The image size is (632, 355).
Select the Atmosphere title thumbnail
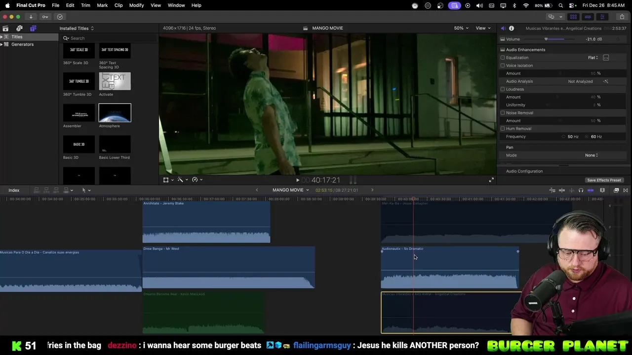pyautogui.click(x=115, y=113)
